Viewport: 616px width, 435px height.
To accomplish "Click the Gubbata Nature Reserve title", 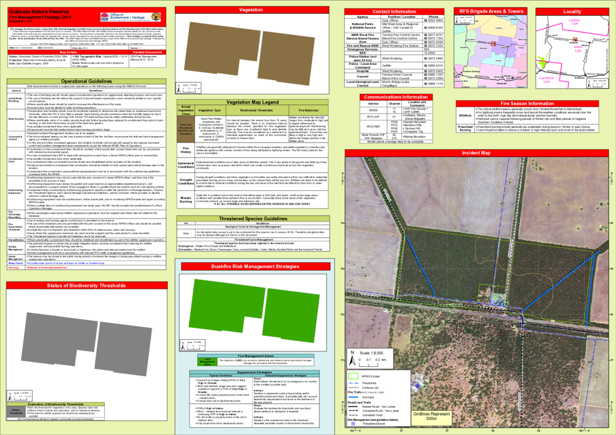I will click(39, 12).
